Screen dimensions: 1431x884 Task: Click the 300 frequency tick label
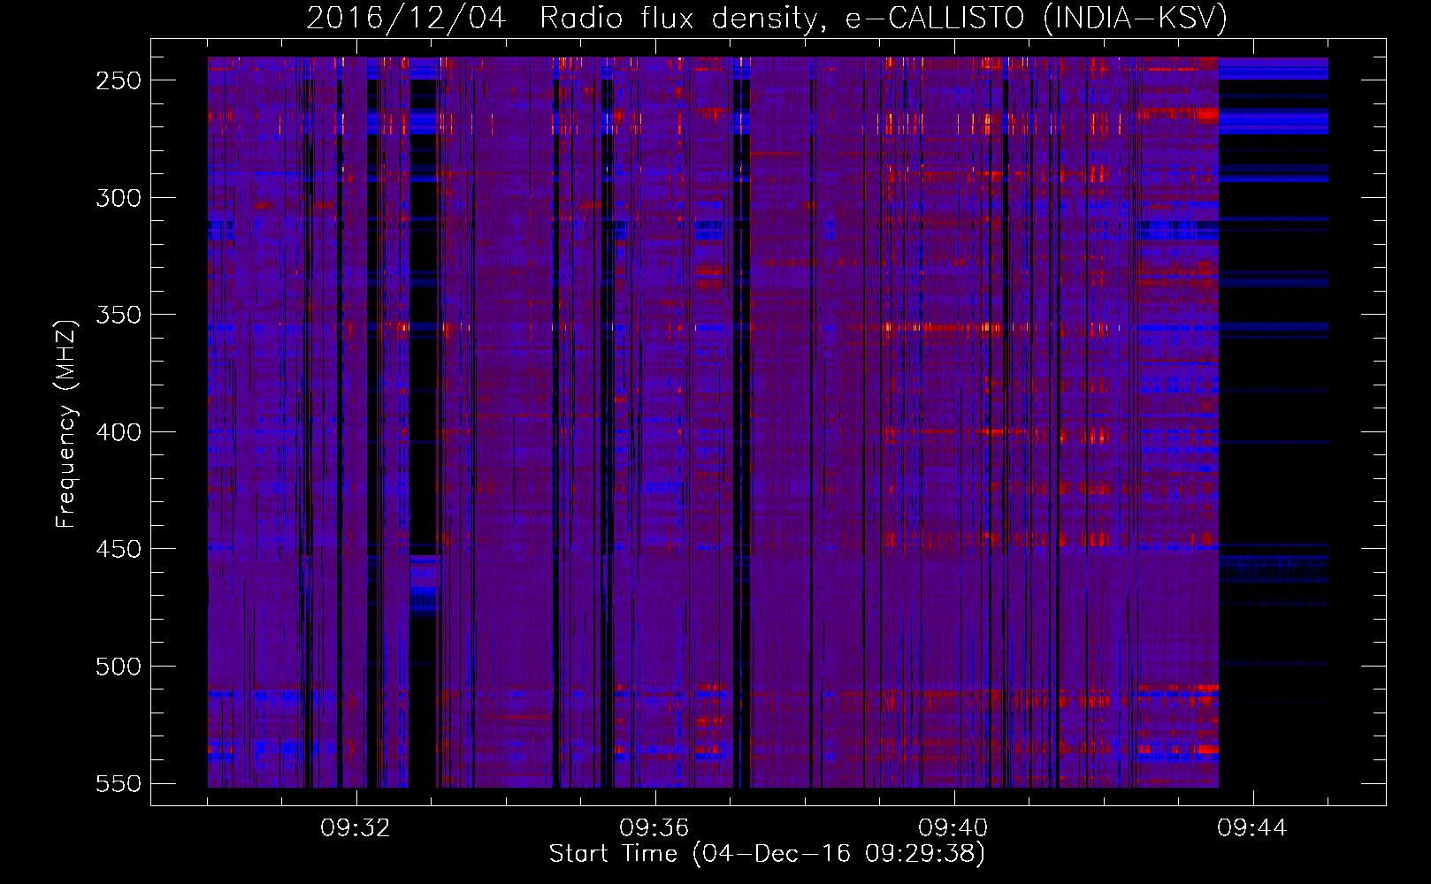click(x=119, y=198)
